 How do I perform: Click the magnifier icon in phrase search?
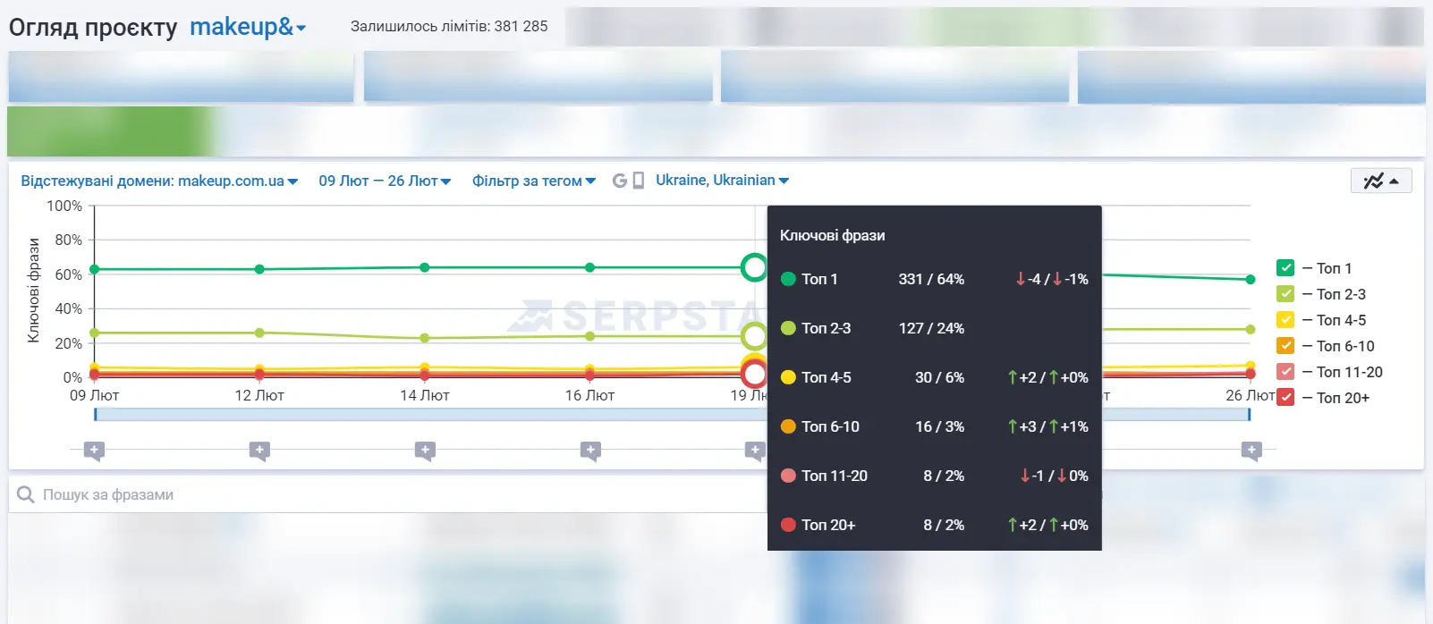pos(26,494)
